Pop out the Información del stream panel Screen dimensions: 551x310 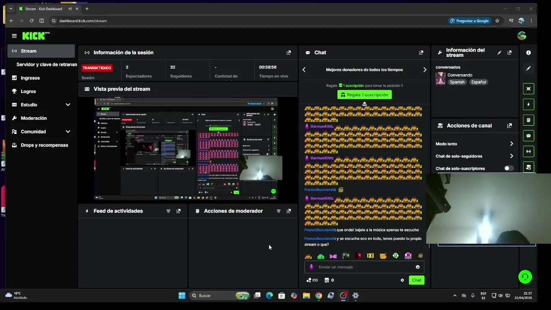[x=509, y=53]
